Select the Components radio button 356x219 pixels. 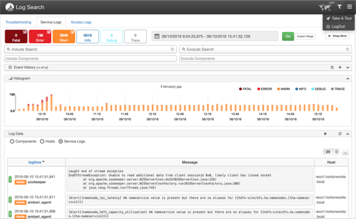click(x=12, y=141)
